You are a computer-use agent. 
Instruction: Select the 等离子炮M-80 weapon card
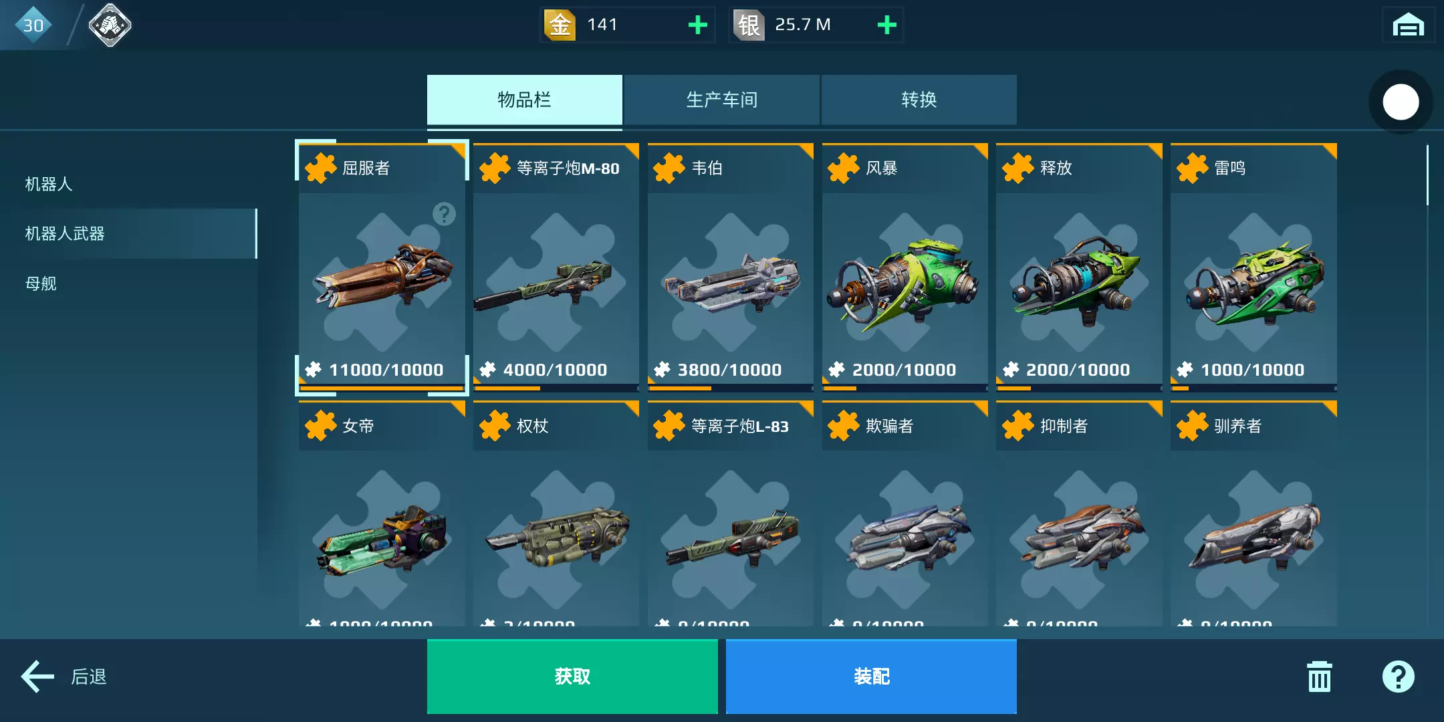[556, 267]
